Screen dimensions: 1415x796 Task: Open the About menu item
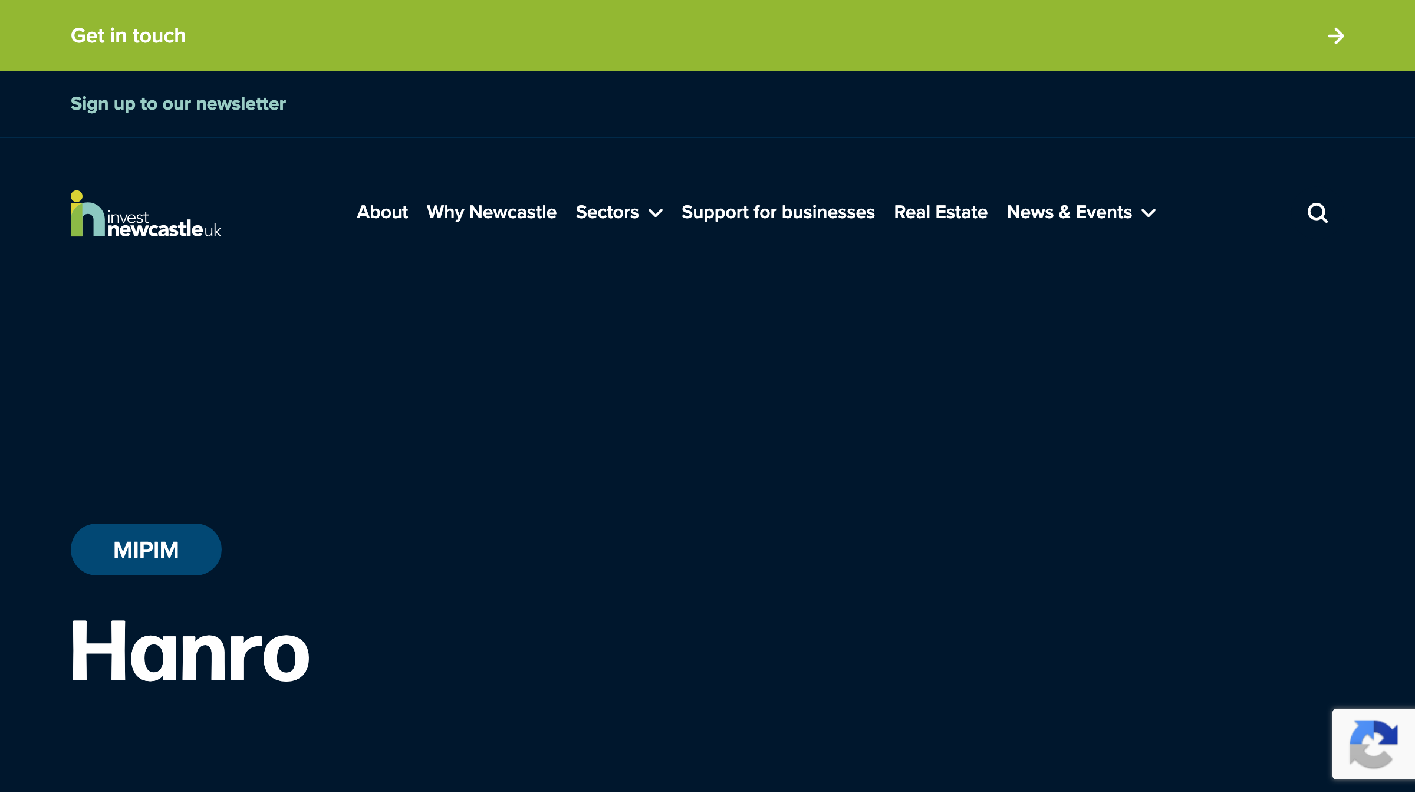(x=382, y=212)
